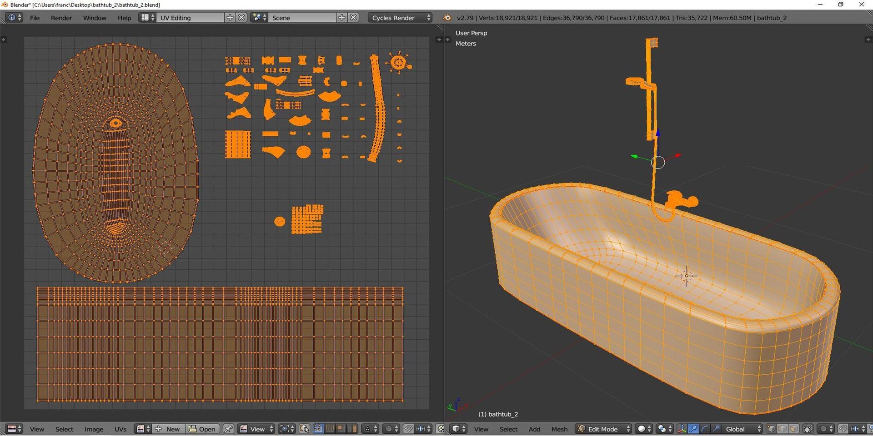Open the Cycles Render engine dropdown
Screen dimensions: 873x436
[400, 18]
